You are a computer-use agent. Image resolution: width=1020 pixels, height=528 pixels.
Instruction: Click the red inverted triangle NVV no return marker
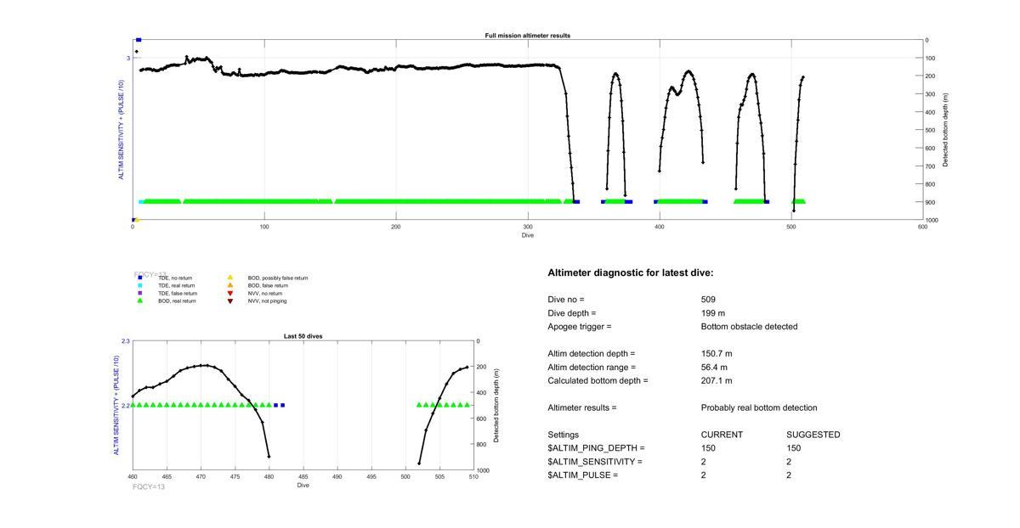tap(229, 293)
